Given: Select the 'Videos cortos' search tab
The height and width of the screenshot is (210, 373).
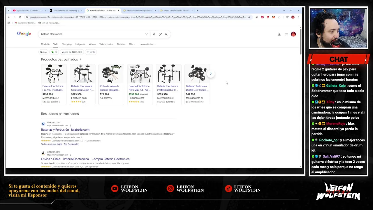Looking at the screenshot, I should (106, 44).
